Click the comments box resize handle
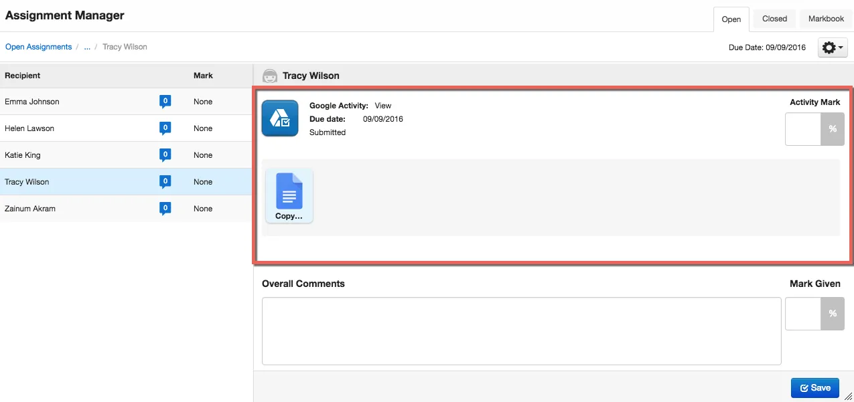This screenshot has height=402, width=854. (848, 396)
